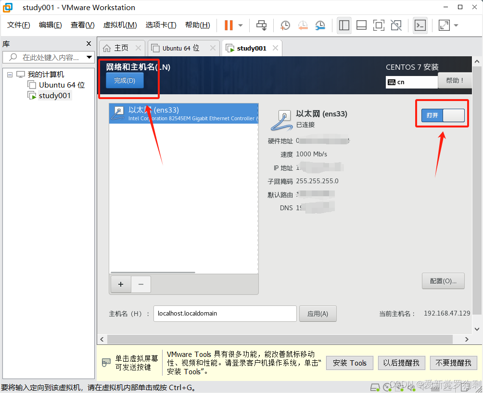Open the library search filter dropdown

(x=89, y=57)
